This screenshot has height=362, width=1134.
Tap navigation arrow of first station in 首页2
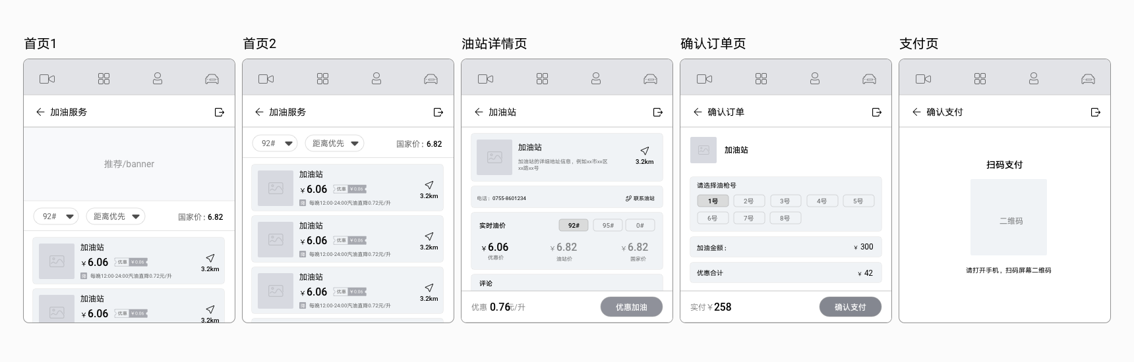429,185
